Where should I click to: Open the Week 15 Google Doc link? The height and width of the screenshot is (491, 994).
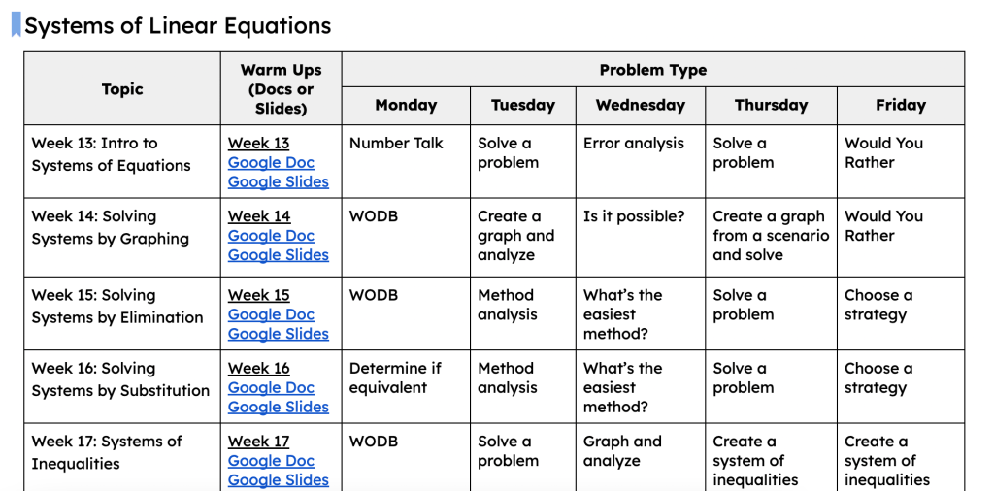(x=271, y=314)
